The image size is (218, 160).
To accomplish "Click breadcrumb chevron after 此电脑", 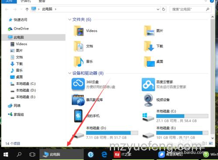I will [55, 9].
